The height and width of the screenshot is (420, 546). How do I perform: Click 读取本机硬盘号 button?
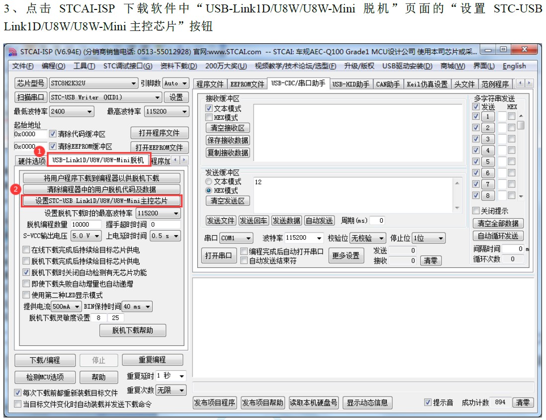click(313, 403)
